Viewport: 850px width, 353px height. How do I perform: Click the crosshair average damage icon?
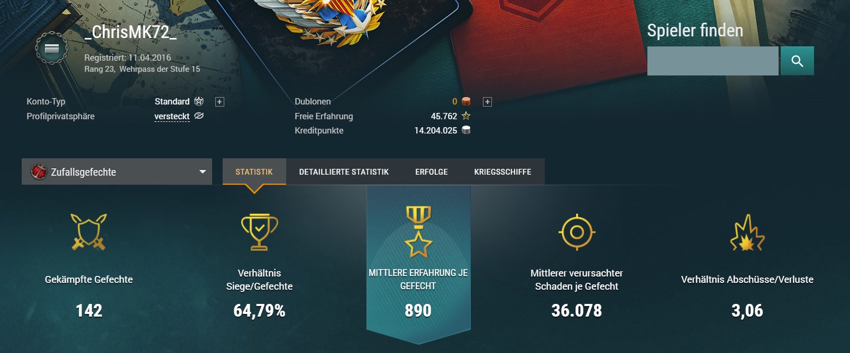[577, 232]
